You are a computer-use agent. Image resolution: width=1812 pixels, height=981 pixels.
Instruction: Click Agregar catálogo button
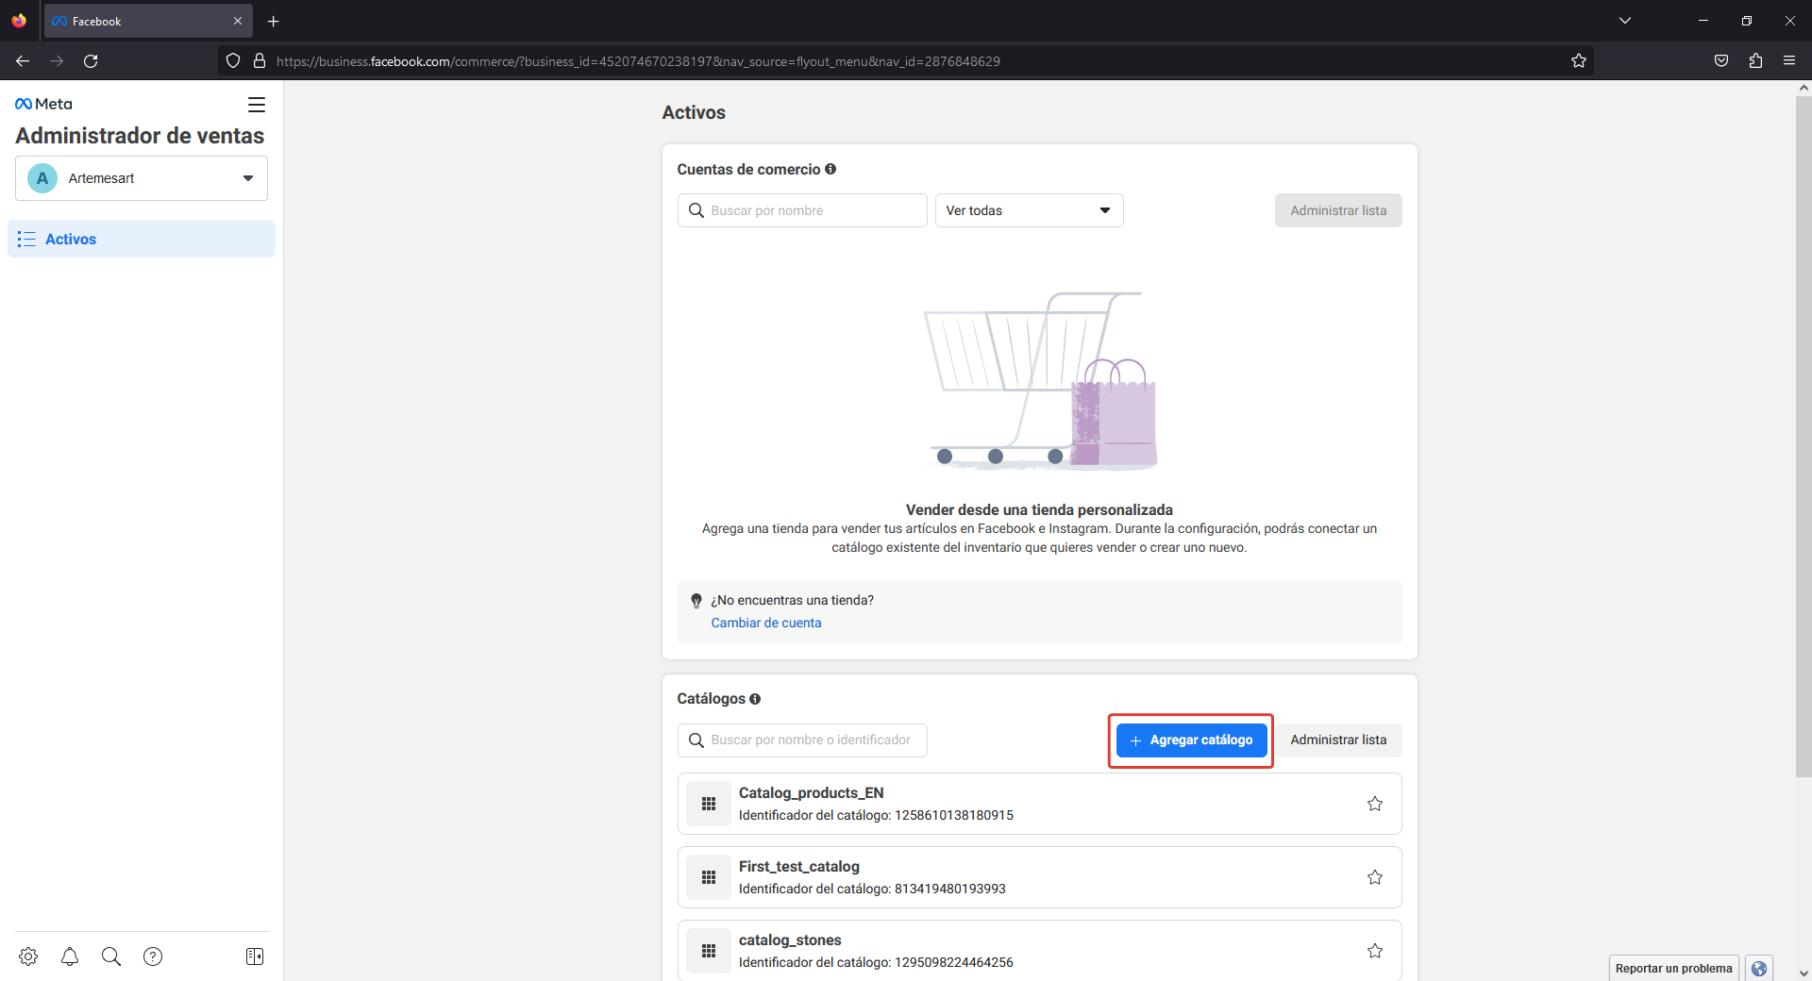(x=1191, y=740)
